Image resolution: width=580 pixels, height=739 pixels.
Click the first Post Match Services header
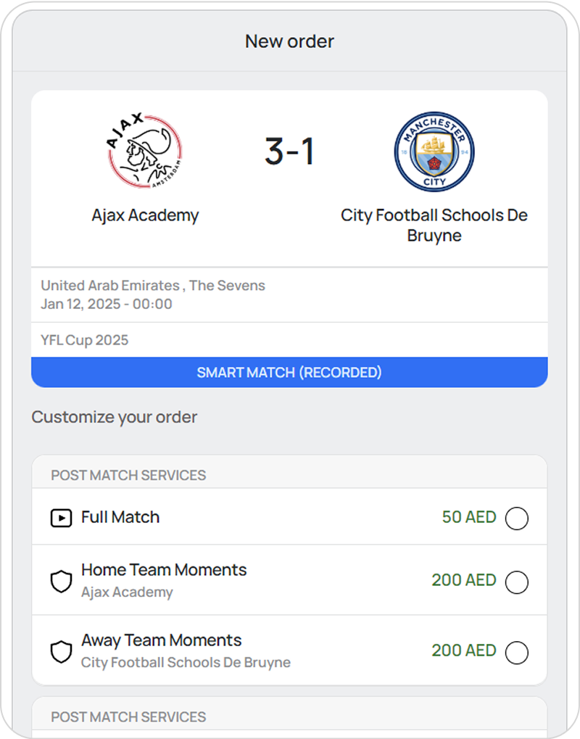(128, 475)
